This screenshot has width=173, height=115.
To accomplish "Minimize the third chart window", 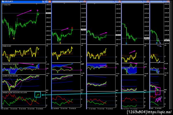I will tap(113, 1).
